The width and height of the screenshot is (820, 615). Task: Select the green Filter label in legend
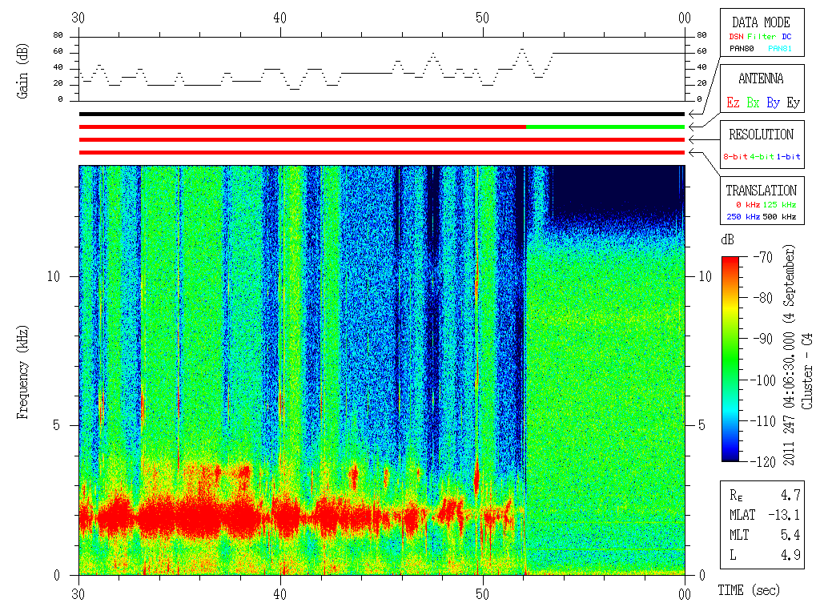pos(762,37)
